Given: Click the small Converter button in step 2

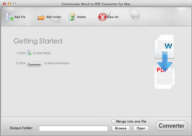Looking at the screenshot, I should pyautogui.click(x=34, y=64).
